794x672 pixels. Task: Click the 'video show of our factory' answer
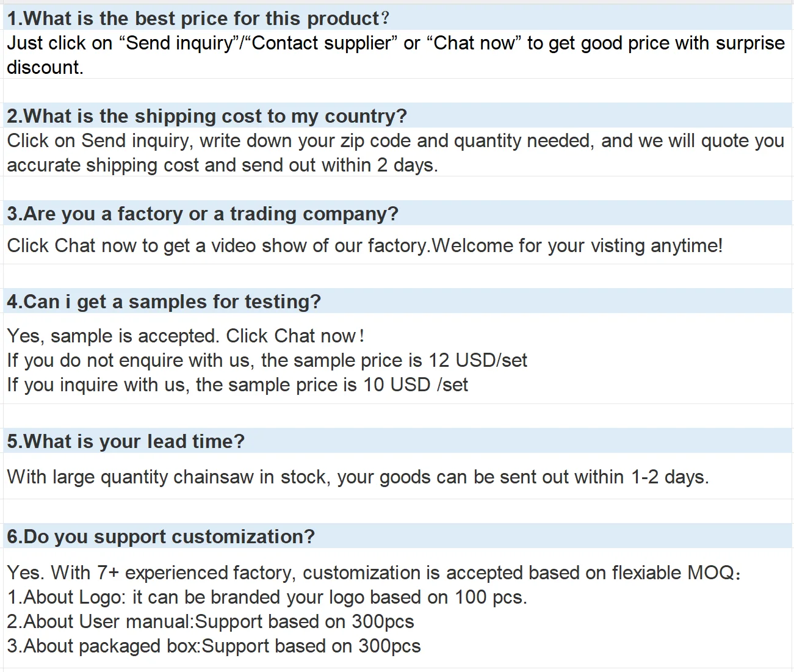pyautogui.click(x=364, y=245)
